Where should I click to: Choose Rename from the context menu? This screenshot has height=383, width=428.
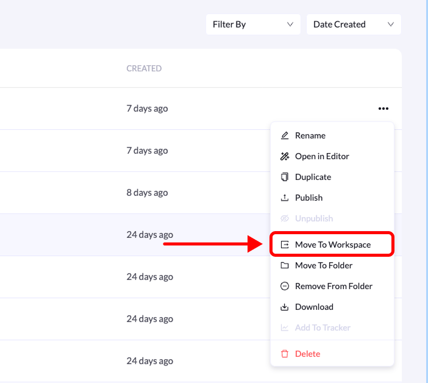(332, 135)
